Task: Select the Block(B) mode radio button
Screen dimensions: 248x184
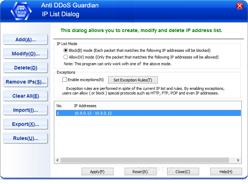Action: 66,50
